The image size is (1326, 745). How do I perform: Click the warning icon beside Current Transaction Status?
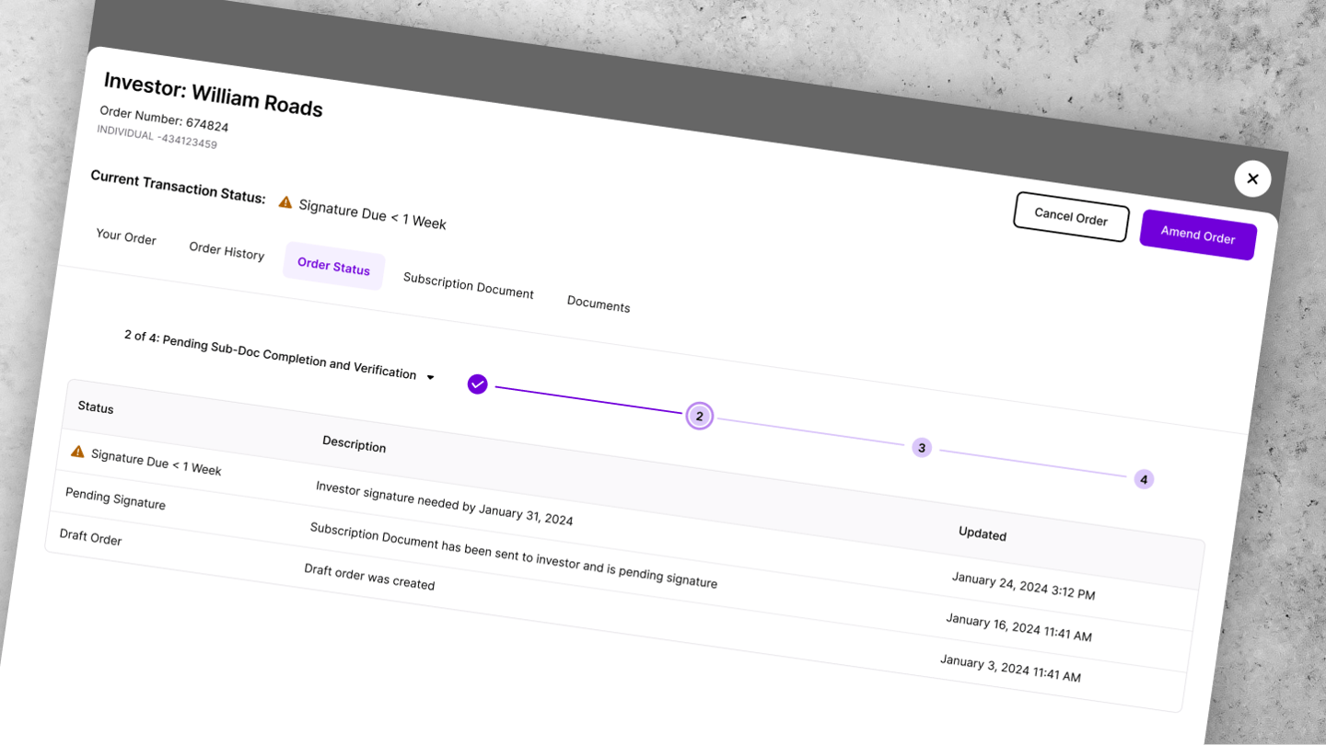(x=285, y=201)
